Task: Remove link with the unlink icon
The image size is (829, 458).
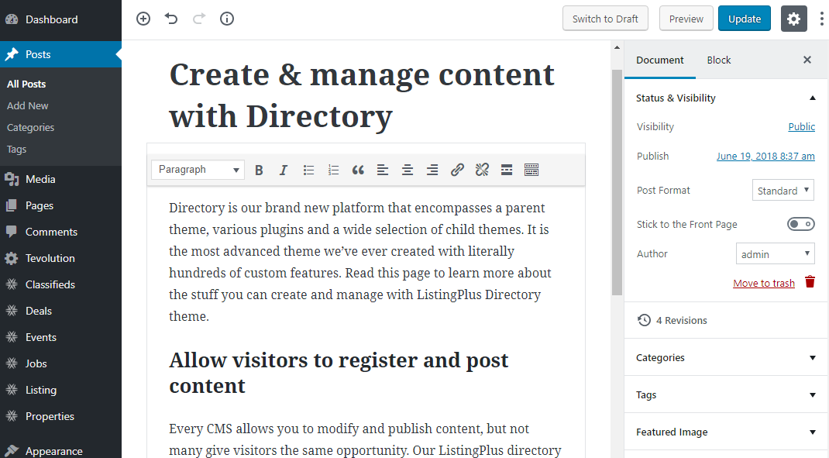Action: [482, 170]
